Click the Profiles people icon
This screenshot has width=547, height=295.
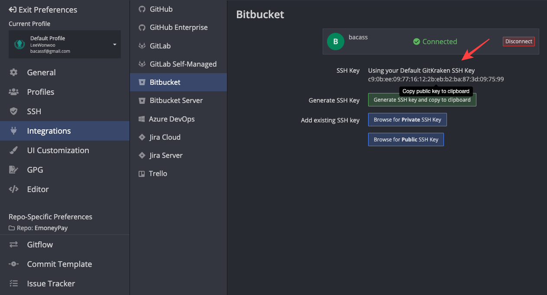tap(14, 92)
